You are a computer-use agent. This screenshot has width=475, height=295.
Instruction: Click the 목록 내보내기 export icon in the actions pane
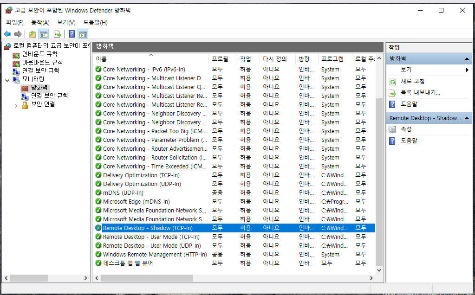(392, 93)
